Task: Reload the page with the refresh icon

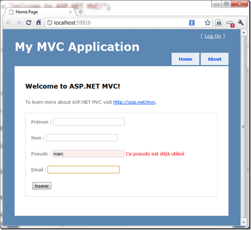Action: point(28,23)
